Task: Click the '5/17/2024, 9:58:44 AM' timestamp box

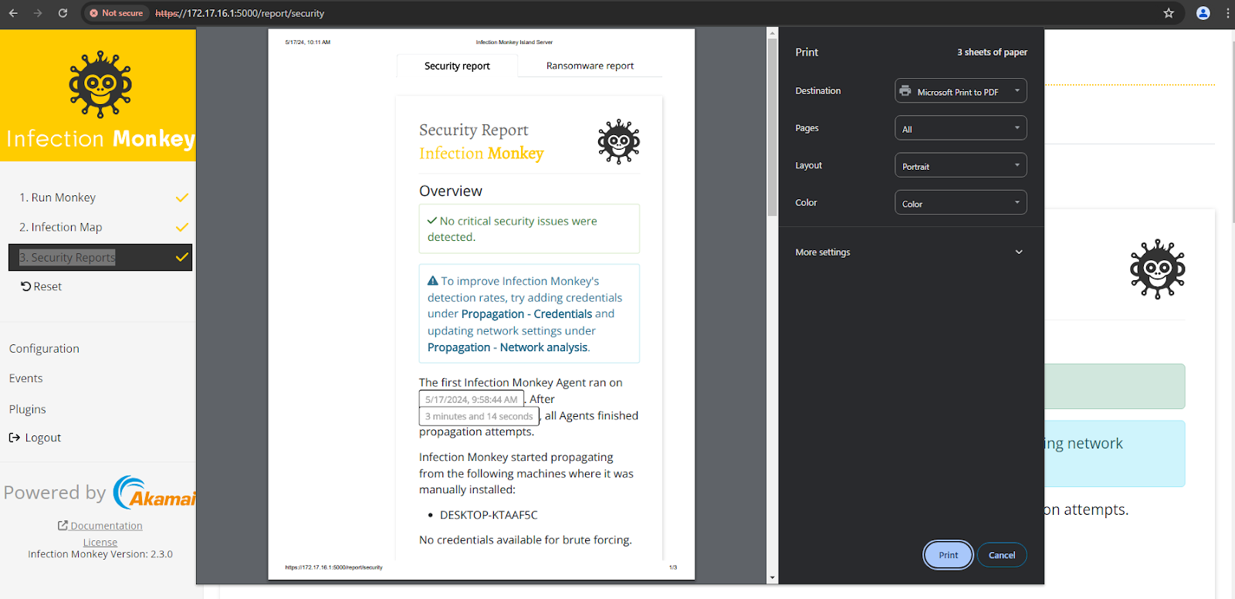Action: (x=471, y=399)
